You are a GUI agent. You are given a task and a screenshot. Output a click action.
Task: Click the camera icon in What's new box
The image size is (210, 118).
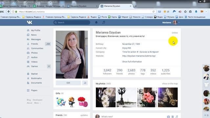pos(168,117)
